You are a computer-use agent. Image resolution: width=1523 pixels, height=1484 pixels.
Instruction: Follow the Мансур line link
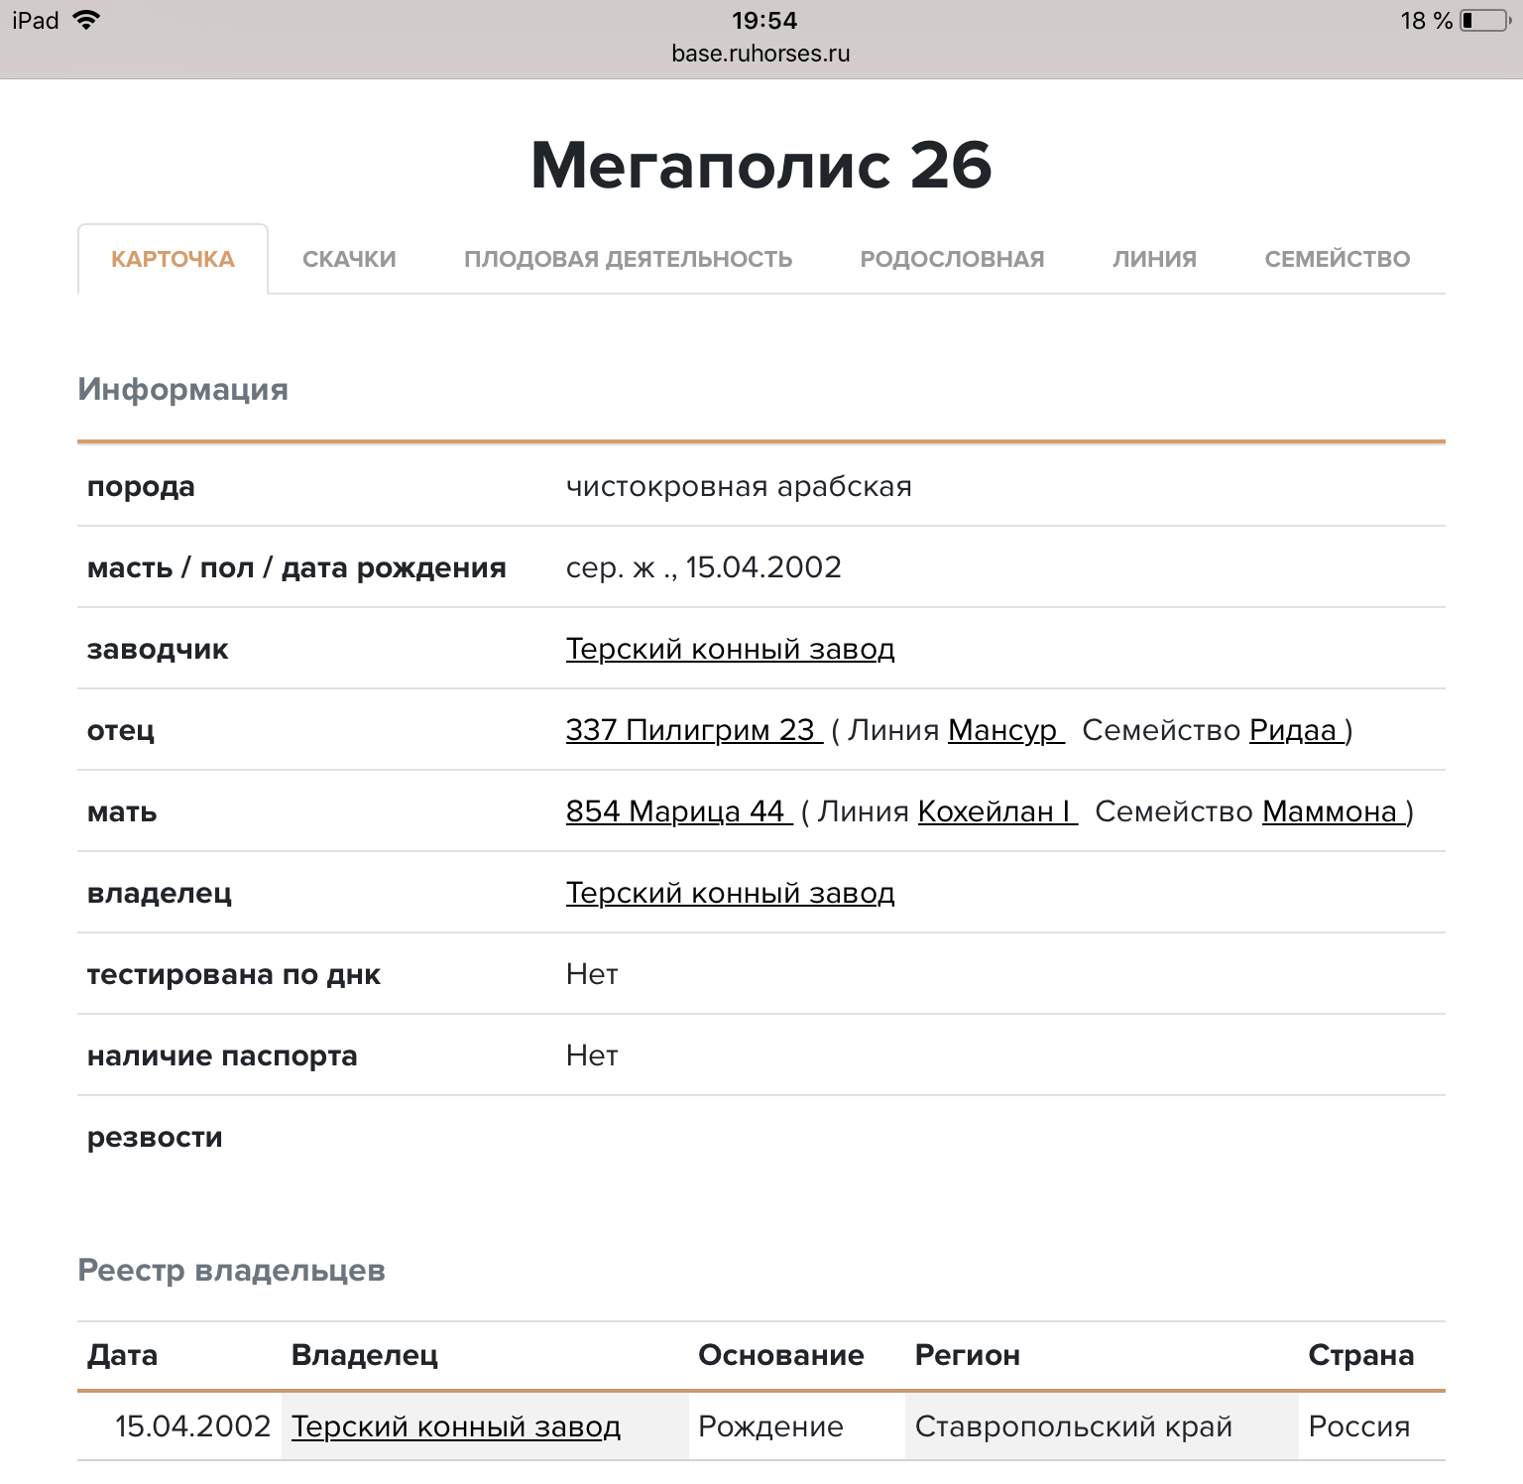[x=1003, y=730]
